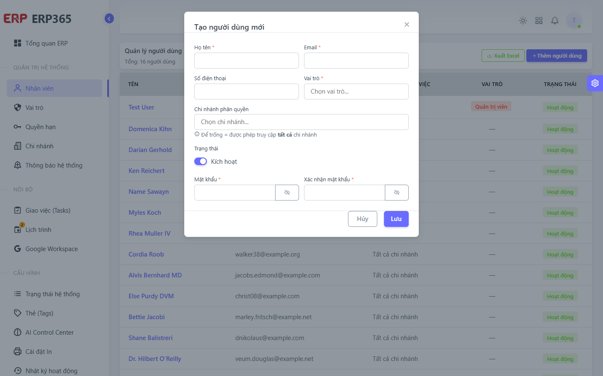Screen dimensions: 603x376
Task: Collapse the sidebar with the chevron button
Action: [109, 18]
